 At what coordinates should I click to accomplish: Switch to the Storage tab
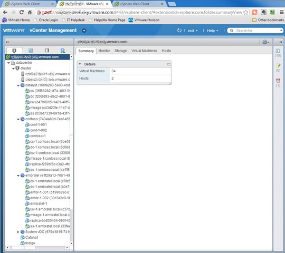[121, 51]
